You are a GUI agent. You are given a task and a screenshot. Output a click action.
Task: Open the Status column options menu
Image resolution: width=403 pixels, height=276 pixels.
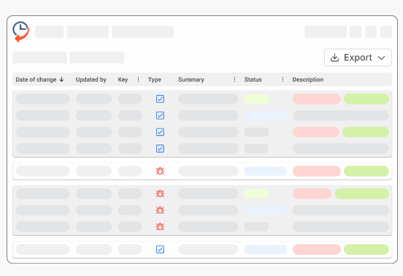283,80
